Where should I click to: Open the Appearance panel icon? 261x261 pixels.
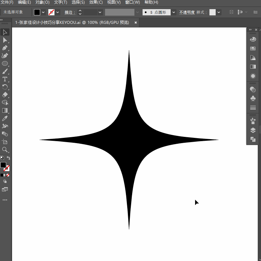click(253, 76)
